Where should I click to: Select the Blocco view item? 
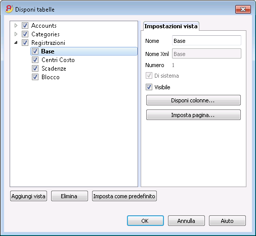pyautogui.click(x=51, y=77)
